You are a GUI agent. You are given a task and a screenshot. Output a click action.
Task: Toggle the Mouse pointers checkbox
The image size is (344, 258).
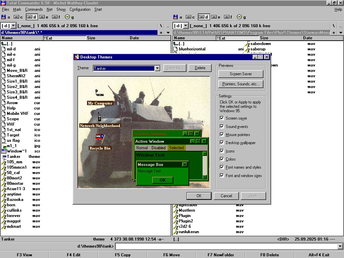click(x=222, y=135)
